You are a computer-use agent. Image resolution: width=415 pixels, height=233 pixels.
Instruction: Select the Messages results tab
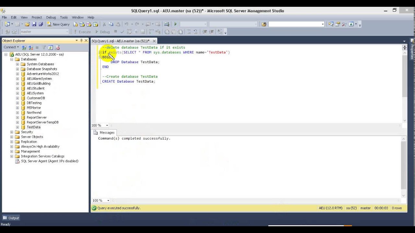(104, 132)
